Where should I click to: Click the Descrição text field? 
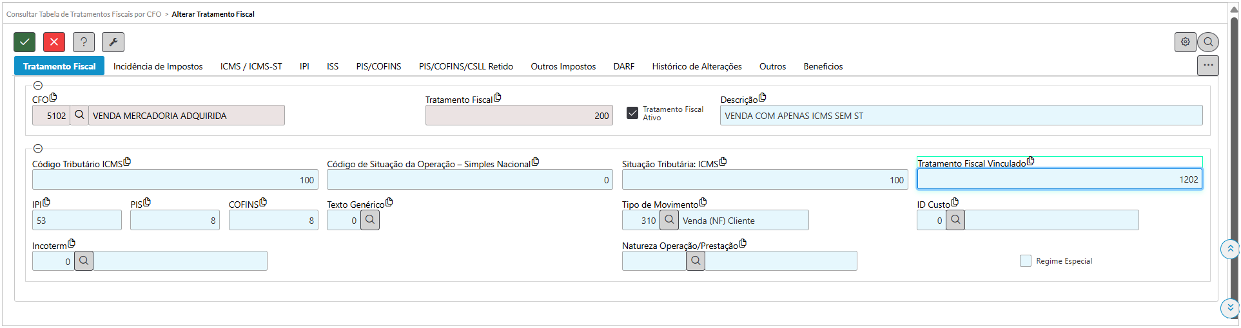[x=961, y=116]
